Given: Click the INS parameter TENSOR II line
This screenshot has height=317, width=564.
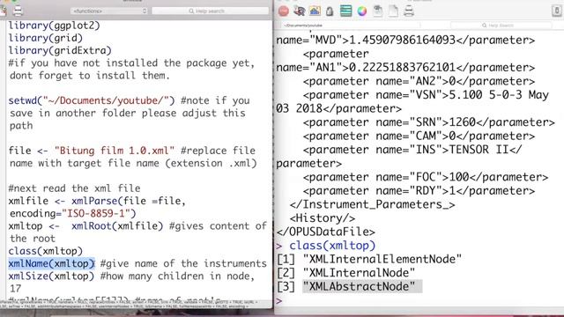Looking at the screenshot, I should point(412,150).
